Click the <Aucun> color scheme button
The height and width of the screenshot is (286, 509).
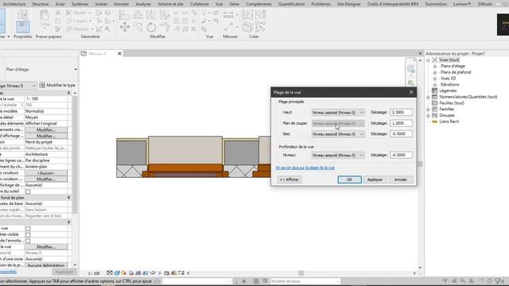pyautogui.click(x=46, y=173)
